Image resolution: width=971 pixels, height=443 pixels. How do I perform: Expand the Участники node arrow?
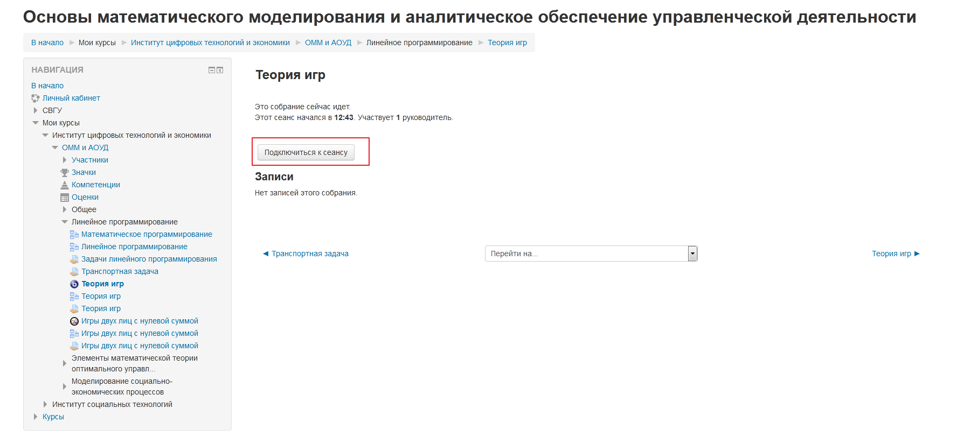click(x=65, y=160)
